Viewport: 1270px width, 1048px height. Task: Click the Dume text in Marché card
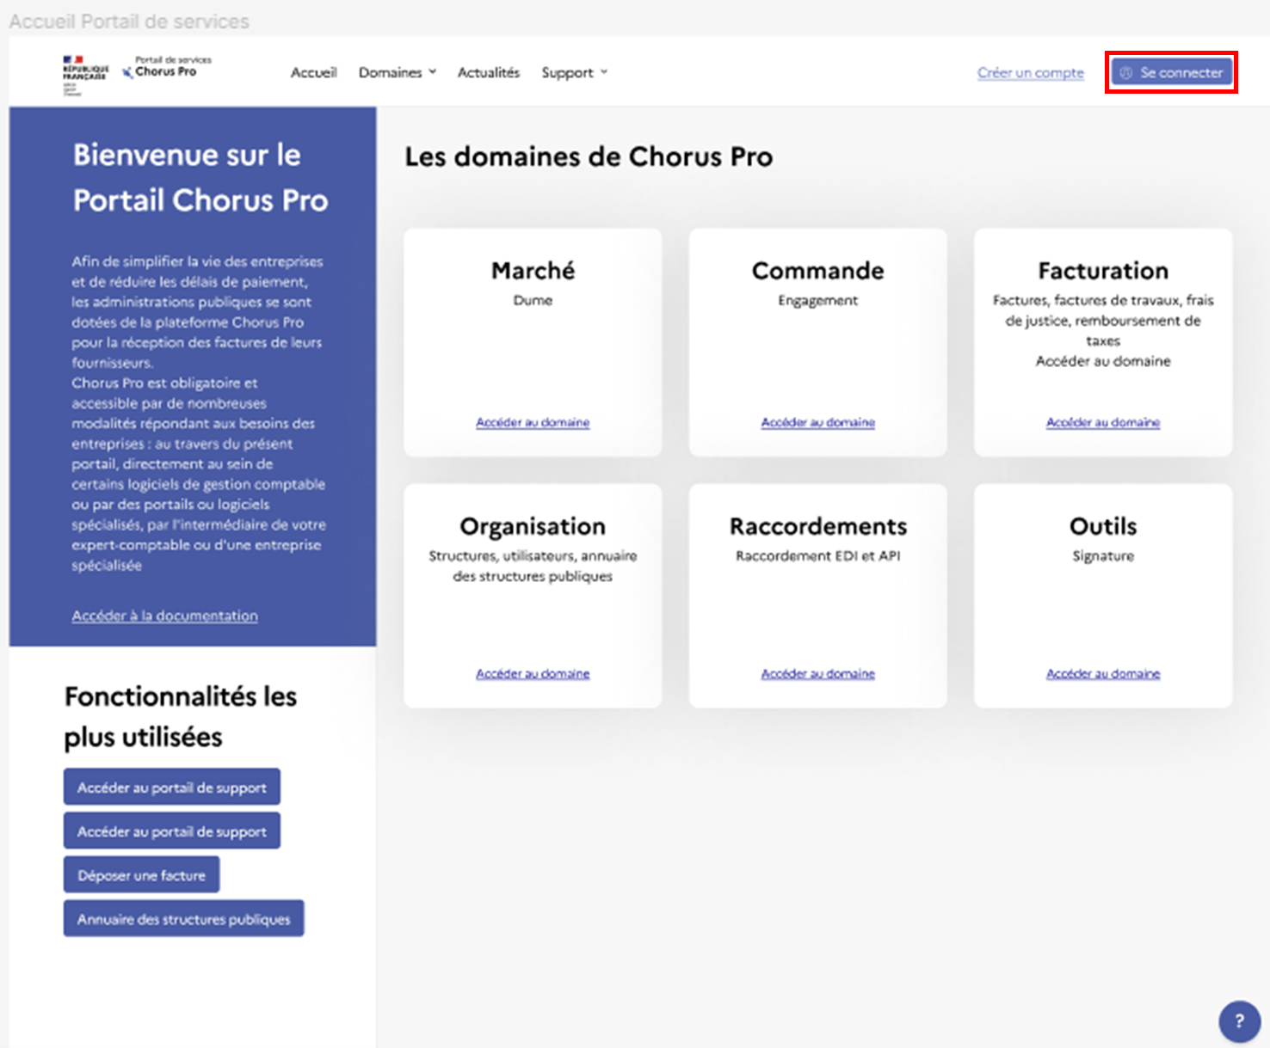tap(533, 300)
